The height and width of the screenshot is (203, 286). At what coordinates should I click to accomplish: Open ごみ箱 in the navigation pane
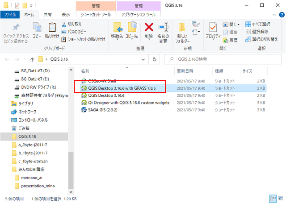click(20, 128)
